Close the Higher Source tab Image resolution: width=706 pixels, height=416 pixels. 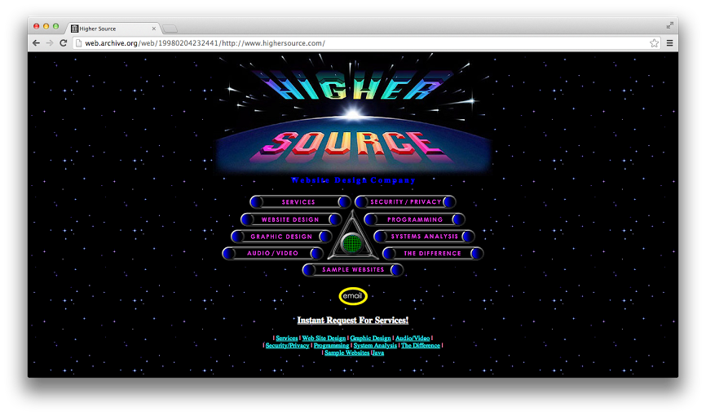click(x=153, y=29)
